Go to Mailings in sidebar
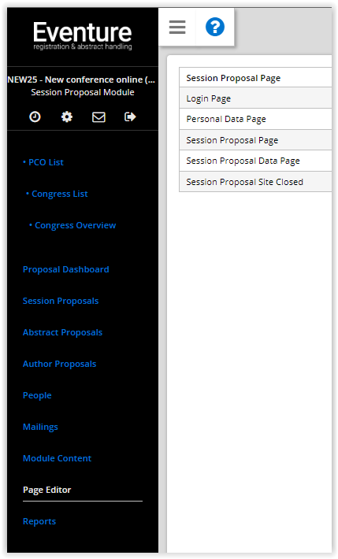Image resolution: width=338 pixels, height=559 pixels. pos(40,427)
